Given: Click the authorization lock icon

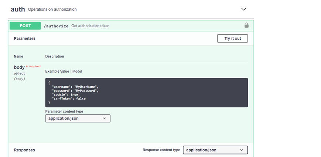Looking at the screenshot, I should 246,25.
